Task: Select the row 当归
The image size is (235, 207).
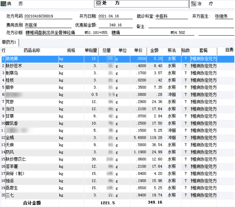Action: tap(118, 109)
